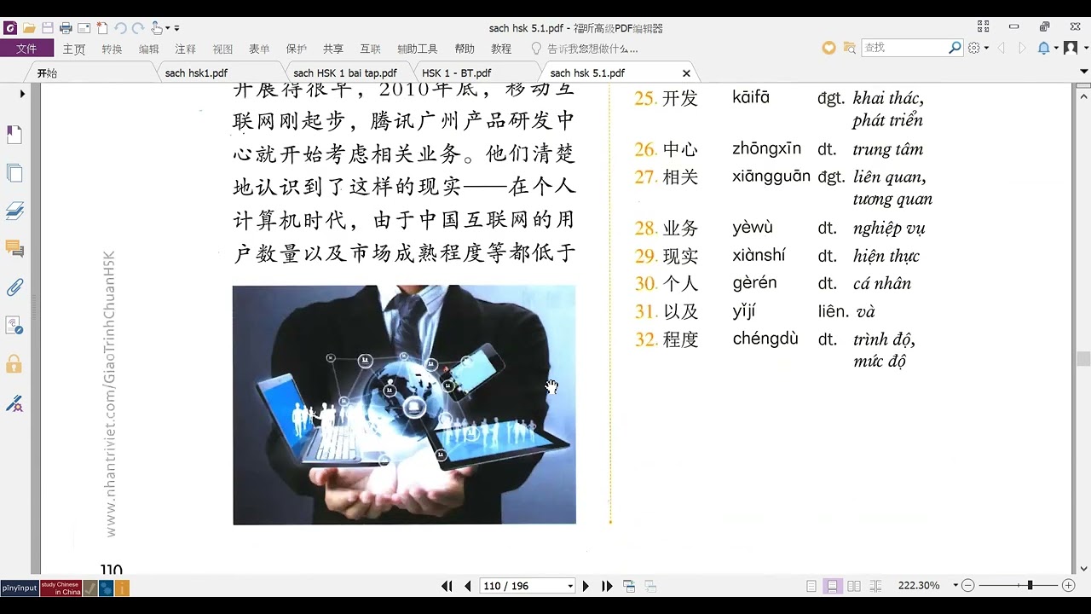The height and width of the screenshot is (614, 1091).
Task: Open the Layers panel icon
Action: (14, 211)
